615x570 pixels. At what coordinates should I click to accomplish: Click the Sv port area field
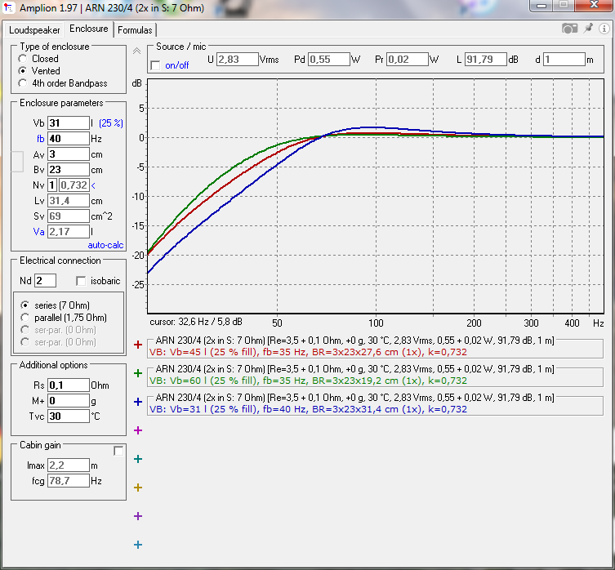69,216
